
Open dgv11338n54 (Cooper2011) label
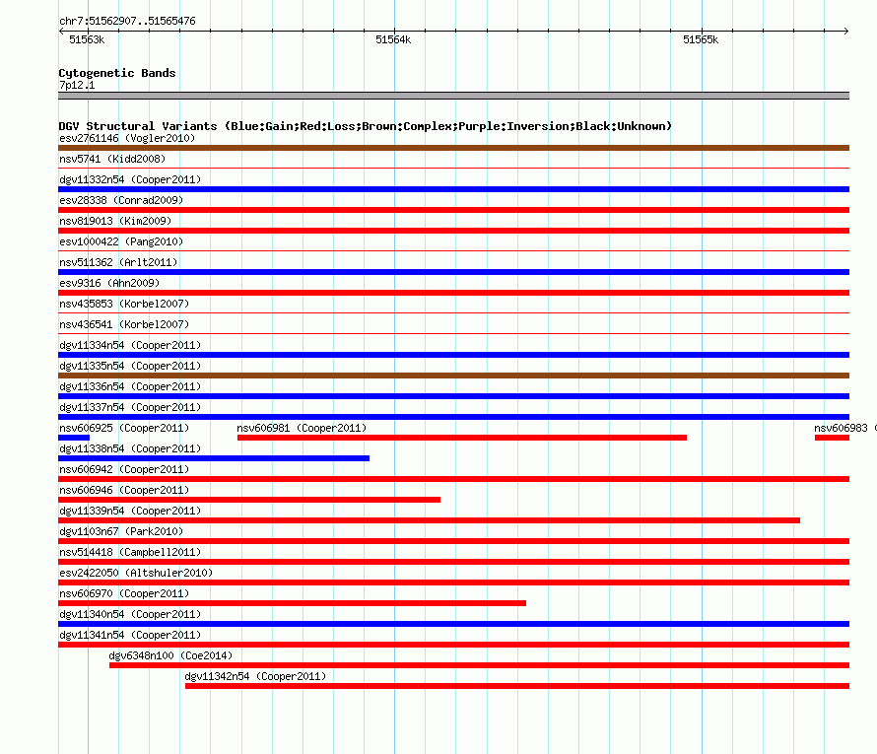tap(130, 448)
